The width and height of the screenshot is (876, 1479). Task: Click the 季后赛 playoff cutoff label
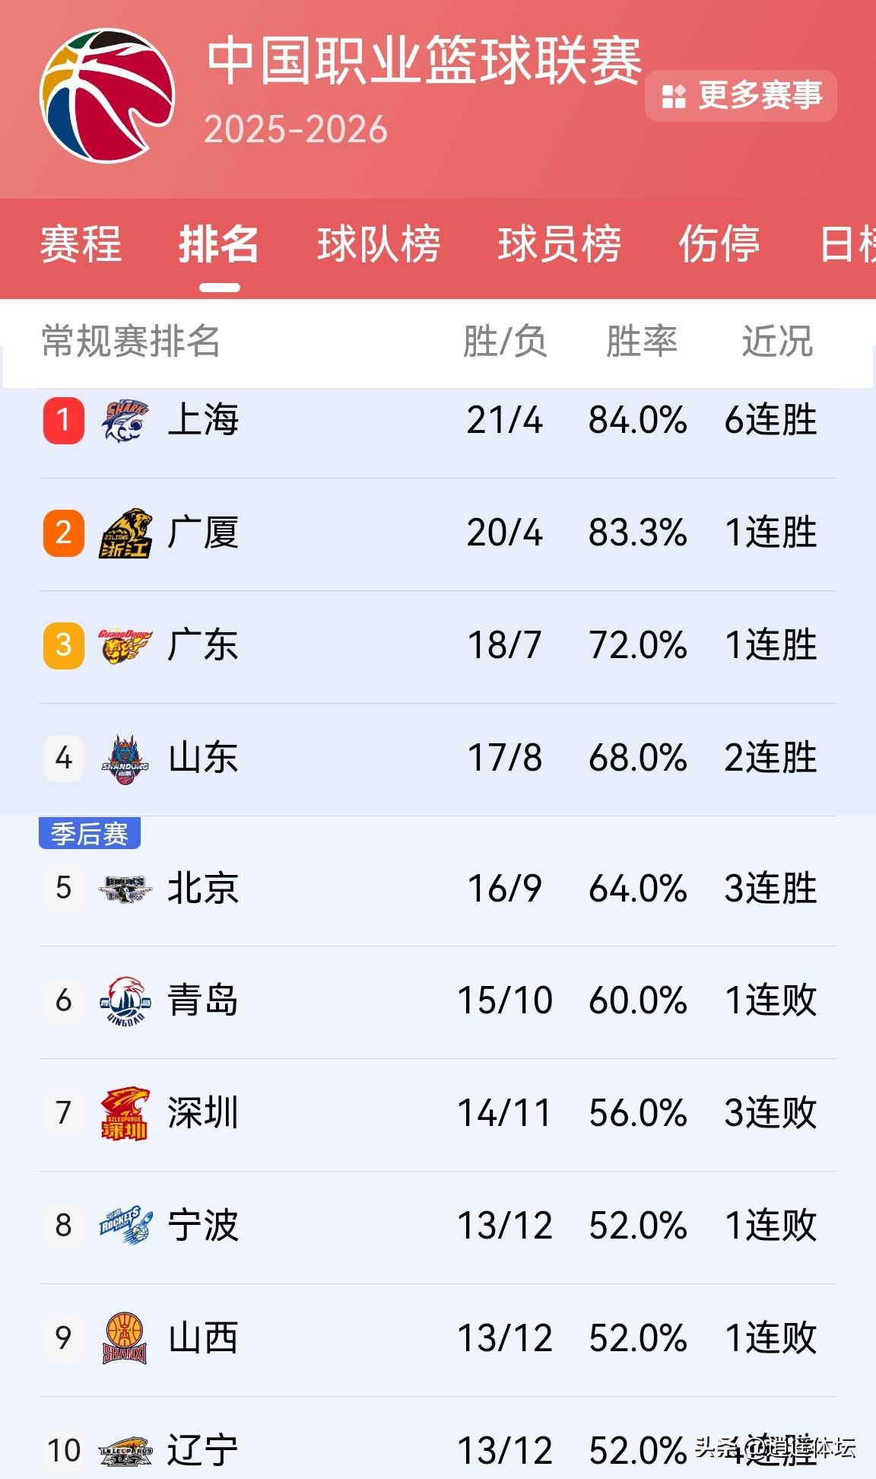tap(90, 834)
